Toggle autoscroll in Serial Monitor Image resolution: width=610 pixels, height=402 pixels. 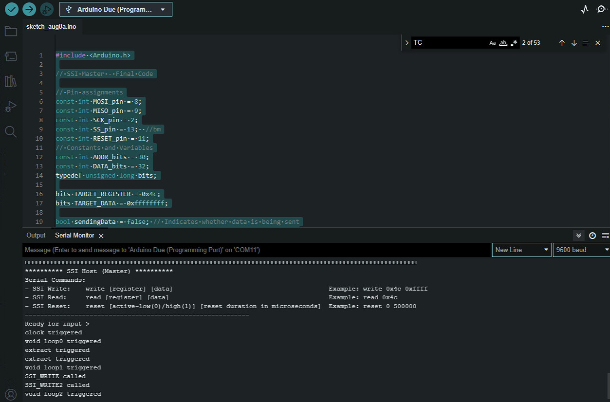pyautogui.click(x=578, y=236)
